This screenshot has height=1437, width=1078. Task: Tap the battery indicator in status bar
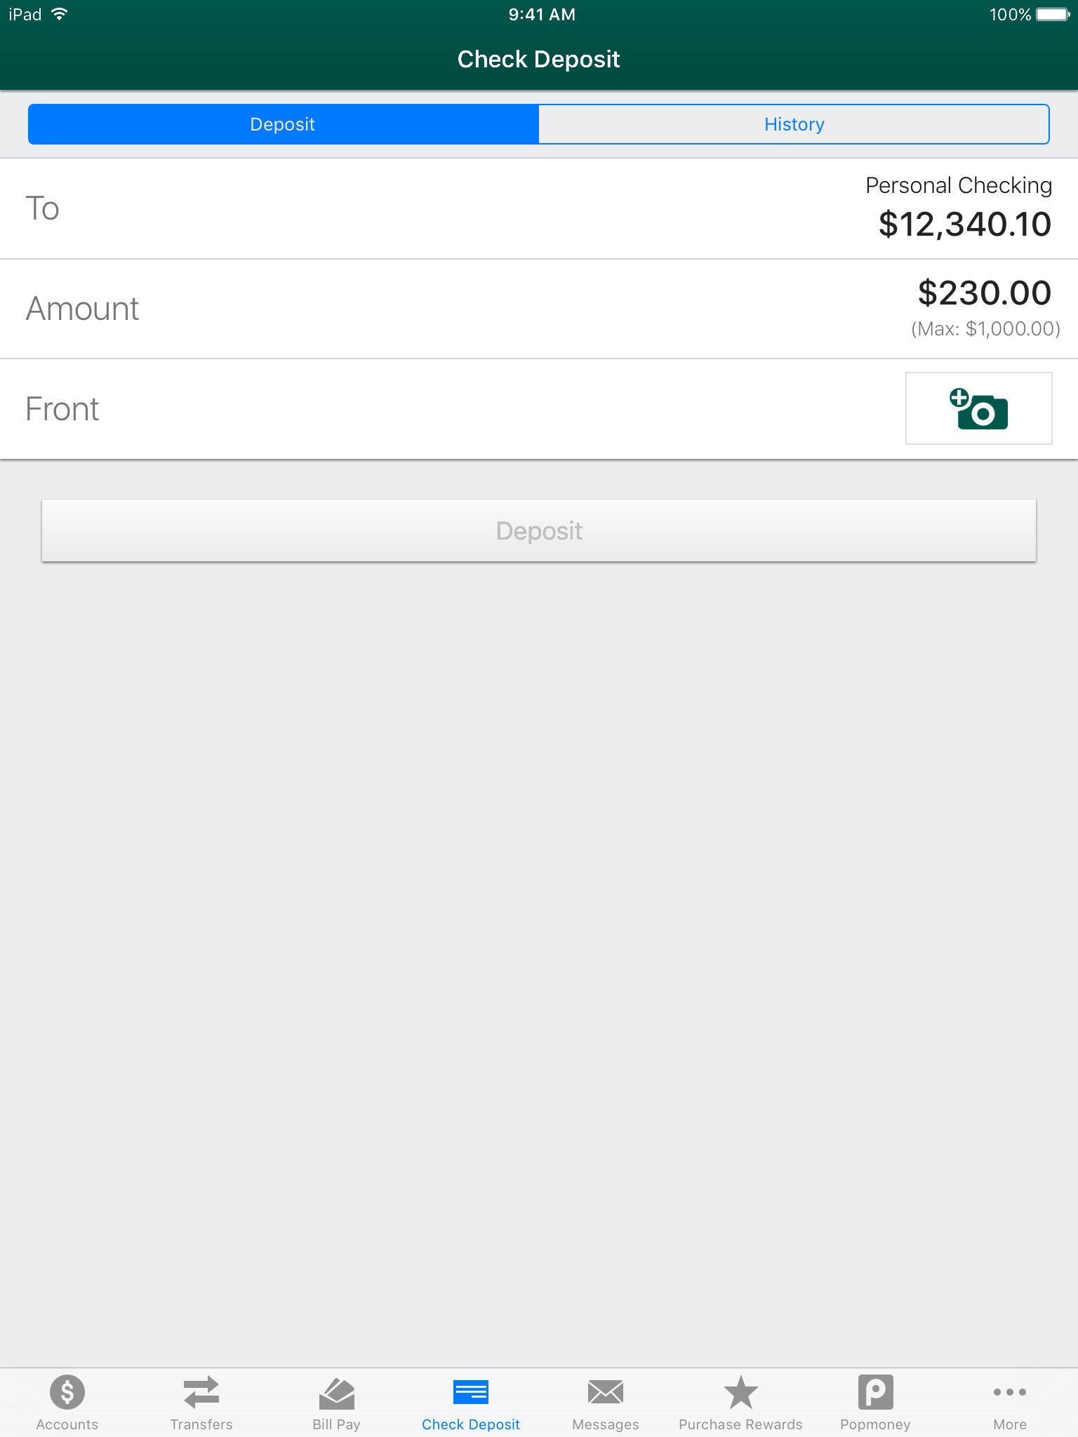pyautogui.click(x=1052, y=15)
